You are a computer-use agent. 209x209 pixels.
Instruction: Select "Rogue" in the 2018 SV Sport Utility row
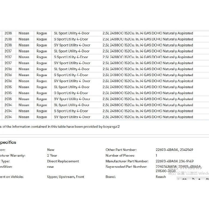41,45
